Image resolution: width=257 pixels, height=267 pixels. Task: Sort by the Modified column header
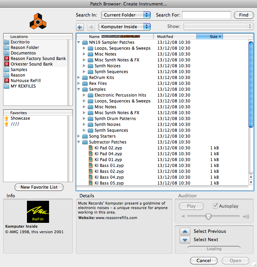tap(175, 37)
